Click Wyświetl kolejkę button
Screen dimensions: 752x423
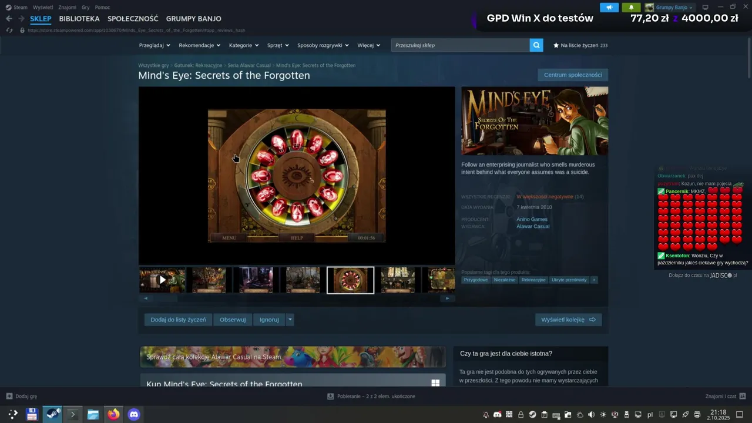point(568,320)
